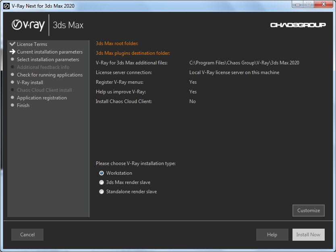Click the V-Ray title bar app icon
336x252 pixels.
pos(6,6)
